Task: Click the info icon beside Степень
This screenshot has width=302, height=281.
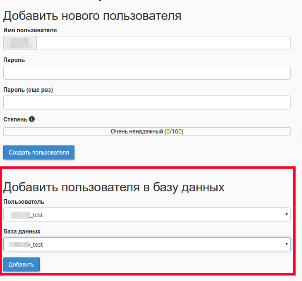Action: pos(32,119)
